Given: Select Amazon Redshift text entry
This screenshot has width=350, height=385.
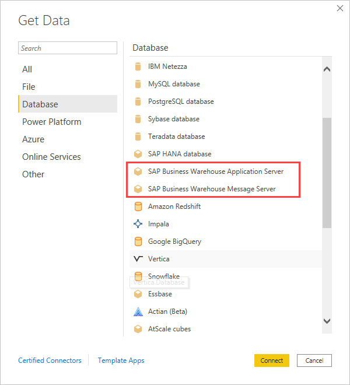Looking at the screenshot, I should (x=174, y=206).
